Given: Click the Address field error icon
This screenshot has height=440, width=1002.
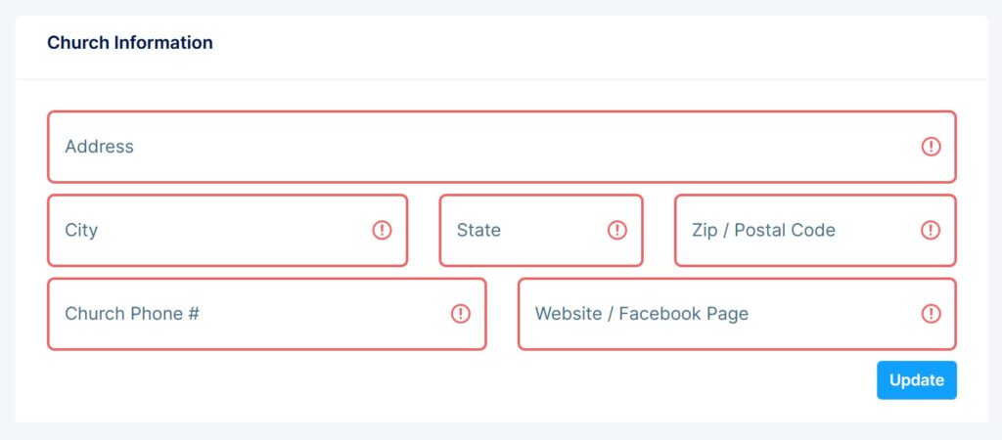Looking at the screenshot, I should coord(931,147).
